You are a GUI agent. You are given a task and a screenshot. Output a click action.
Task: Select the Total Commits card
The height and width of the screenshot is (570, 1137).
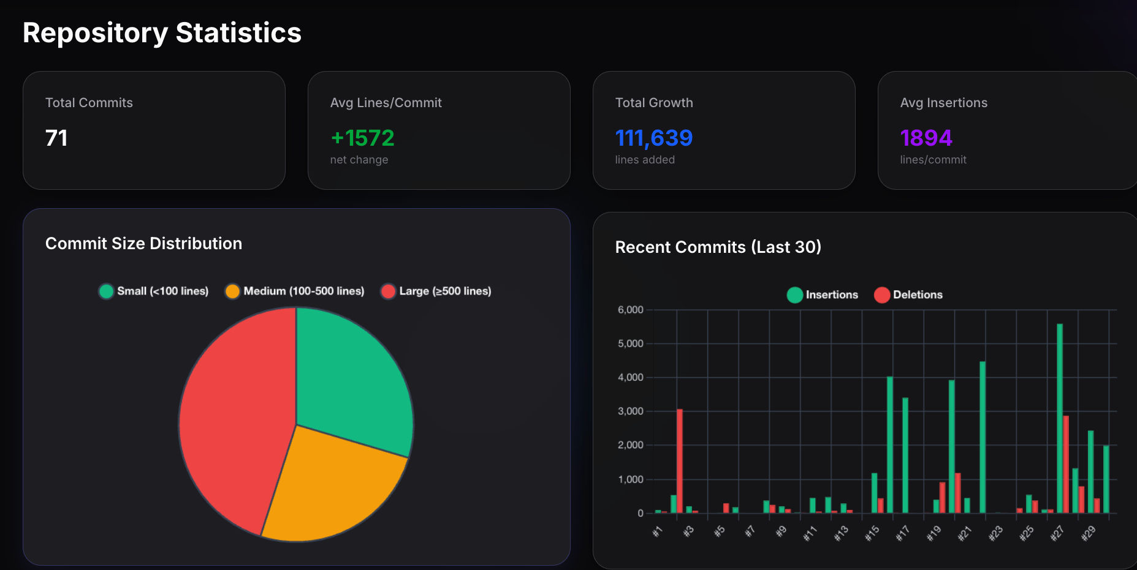pos(154,130)
